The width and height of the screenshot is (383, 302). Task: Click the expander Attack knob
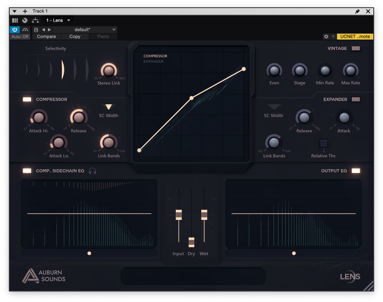[344, 118]
